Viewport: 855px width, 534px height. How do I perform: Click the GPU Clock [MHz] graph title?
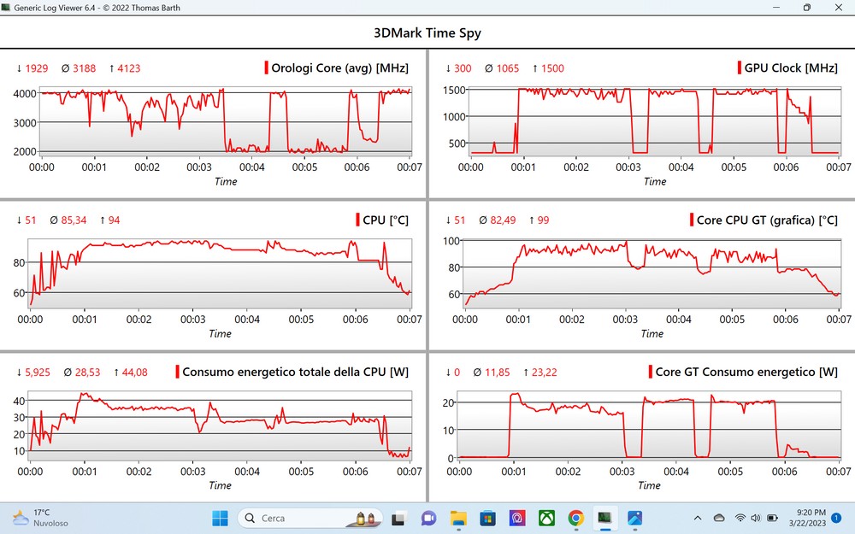(791, 68)
